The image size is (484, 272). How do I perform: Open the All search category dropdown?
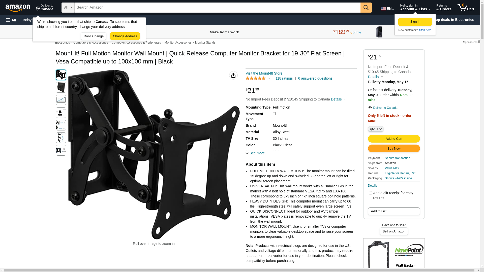68,8
